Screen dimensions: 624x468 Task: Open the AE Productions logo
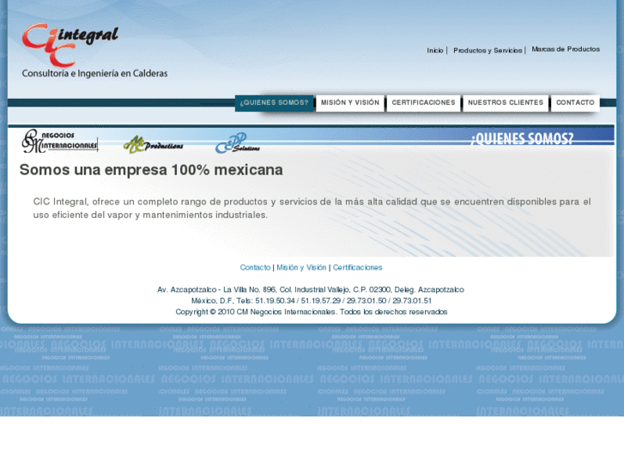coord(154,144)
